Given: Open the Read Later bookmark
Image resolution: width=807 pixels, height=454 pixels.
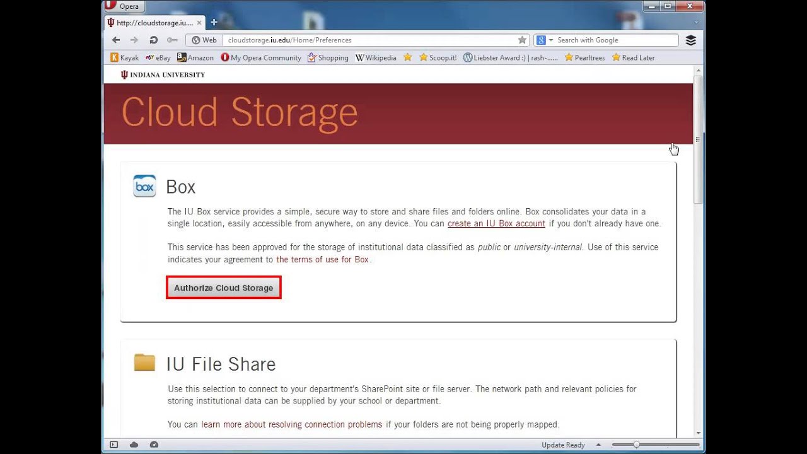Looking at the screenshot, I should tap(634, 57).
